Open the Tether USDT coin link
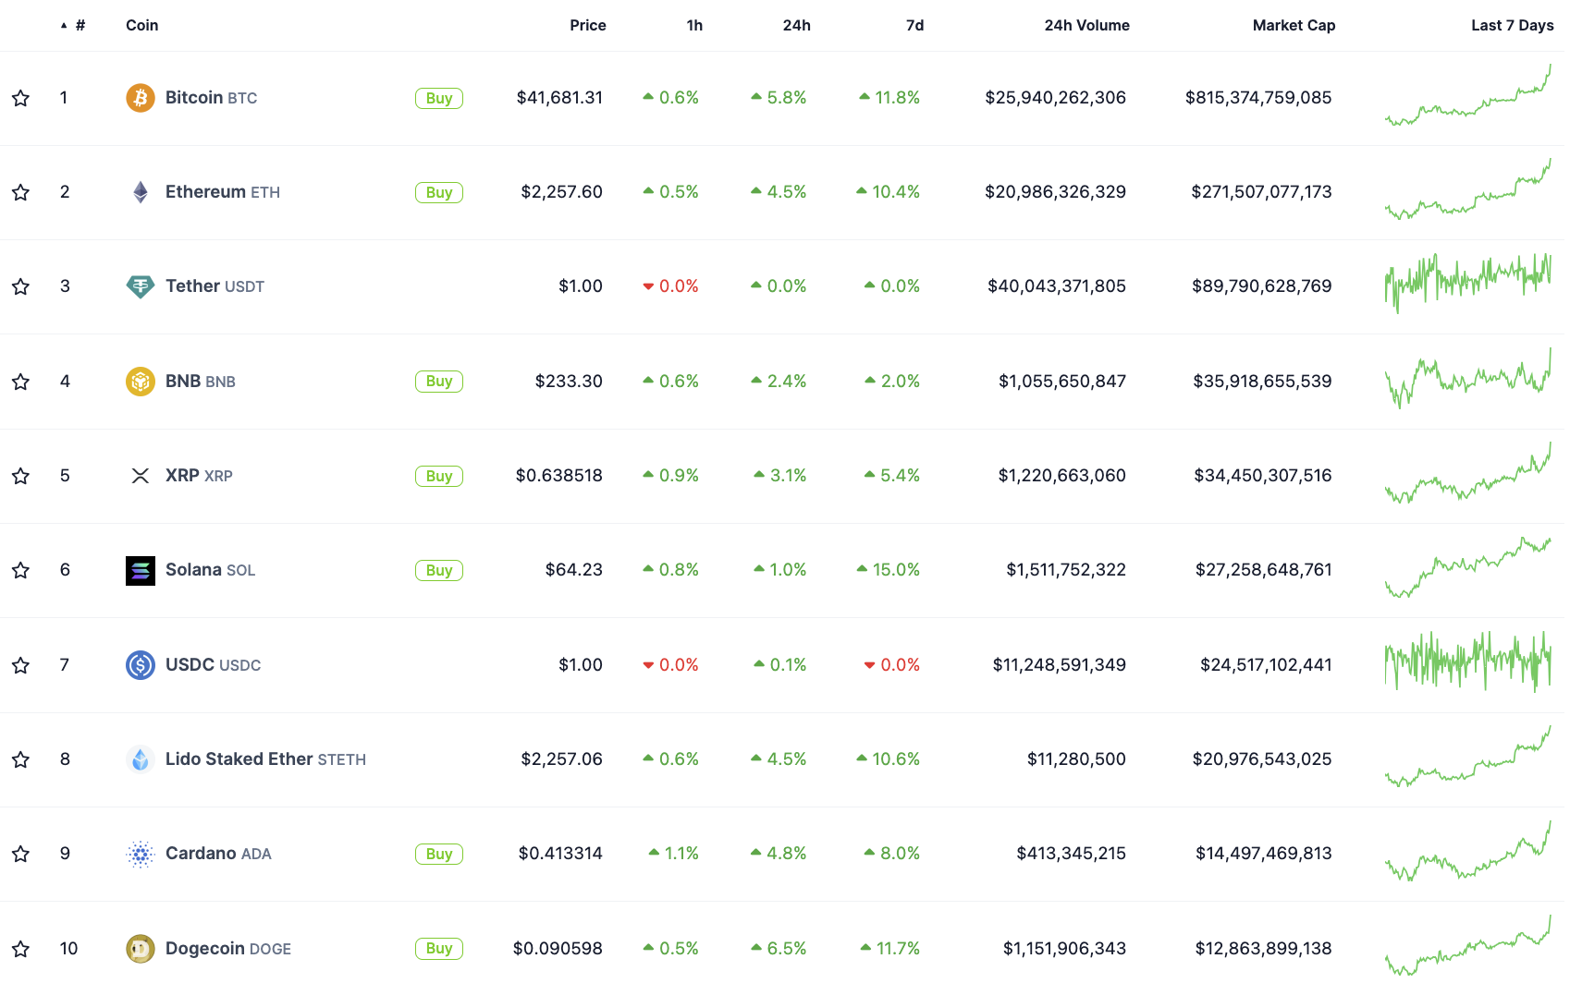 click(215, 286)
